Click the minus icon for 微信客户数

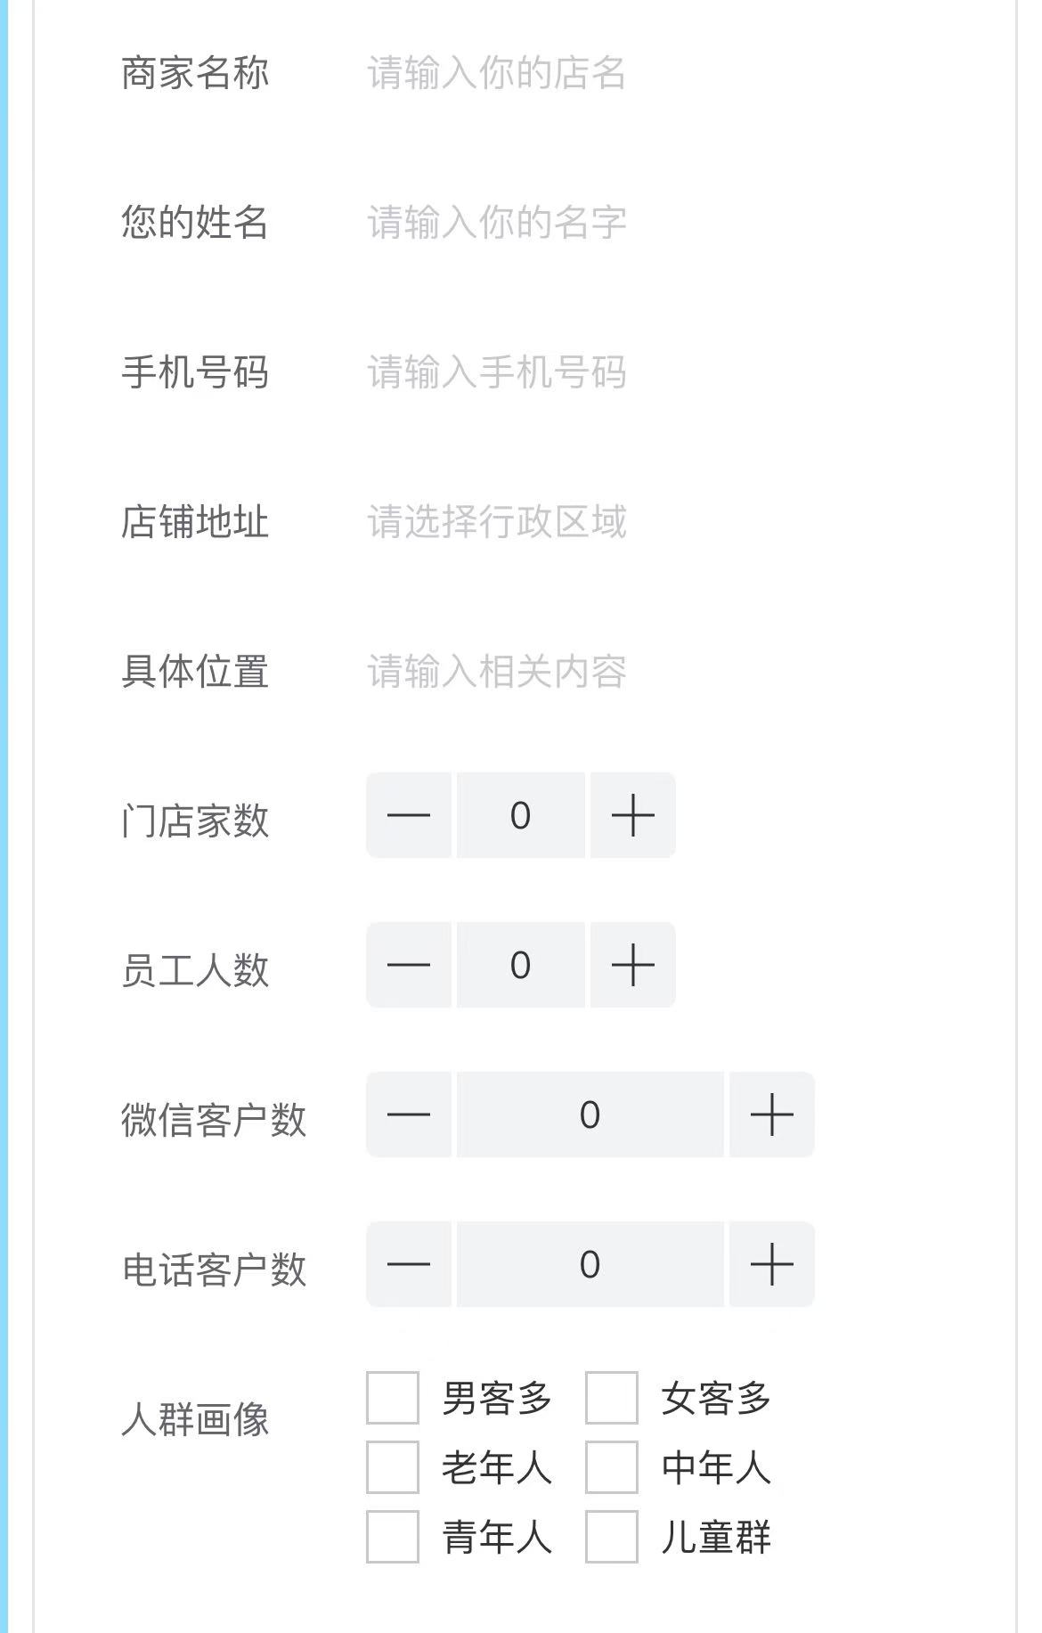click(409, 1115)
